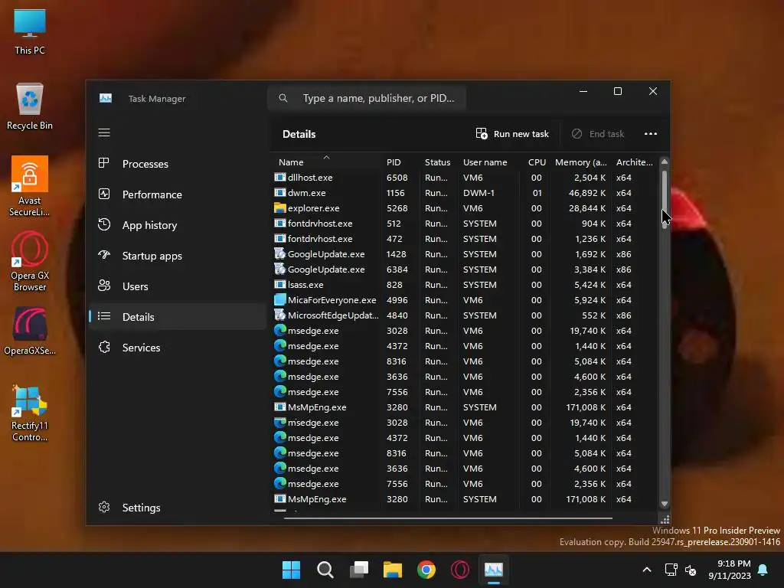Open the Services page

(x=177, y=348)
